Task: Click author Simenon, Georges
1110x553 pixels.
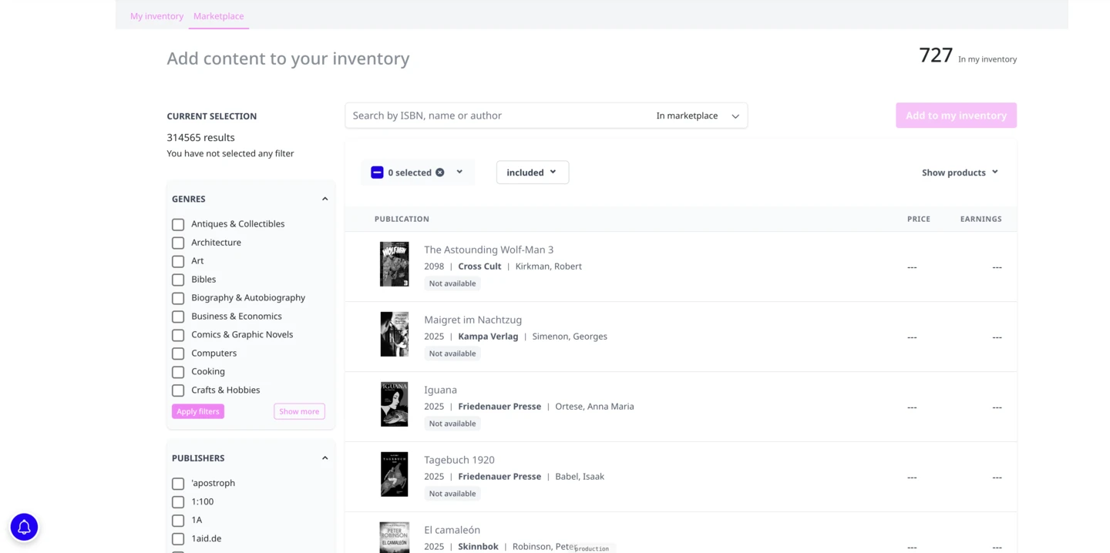Action: [x=569, y=337]
